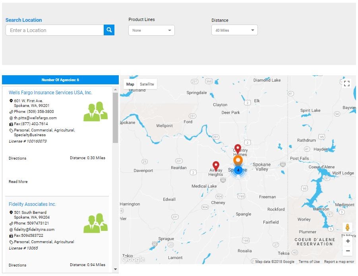Open the Product Lines dropdown
Image resolution: width=358 pixels, height=276 pixels.
click(151, 30)
